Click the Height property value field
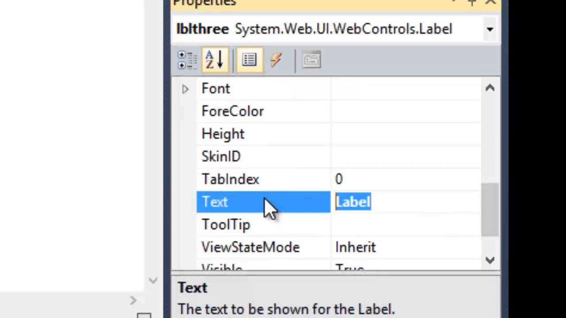 coord(406,134)
